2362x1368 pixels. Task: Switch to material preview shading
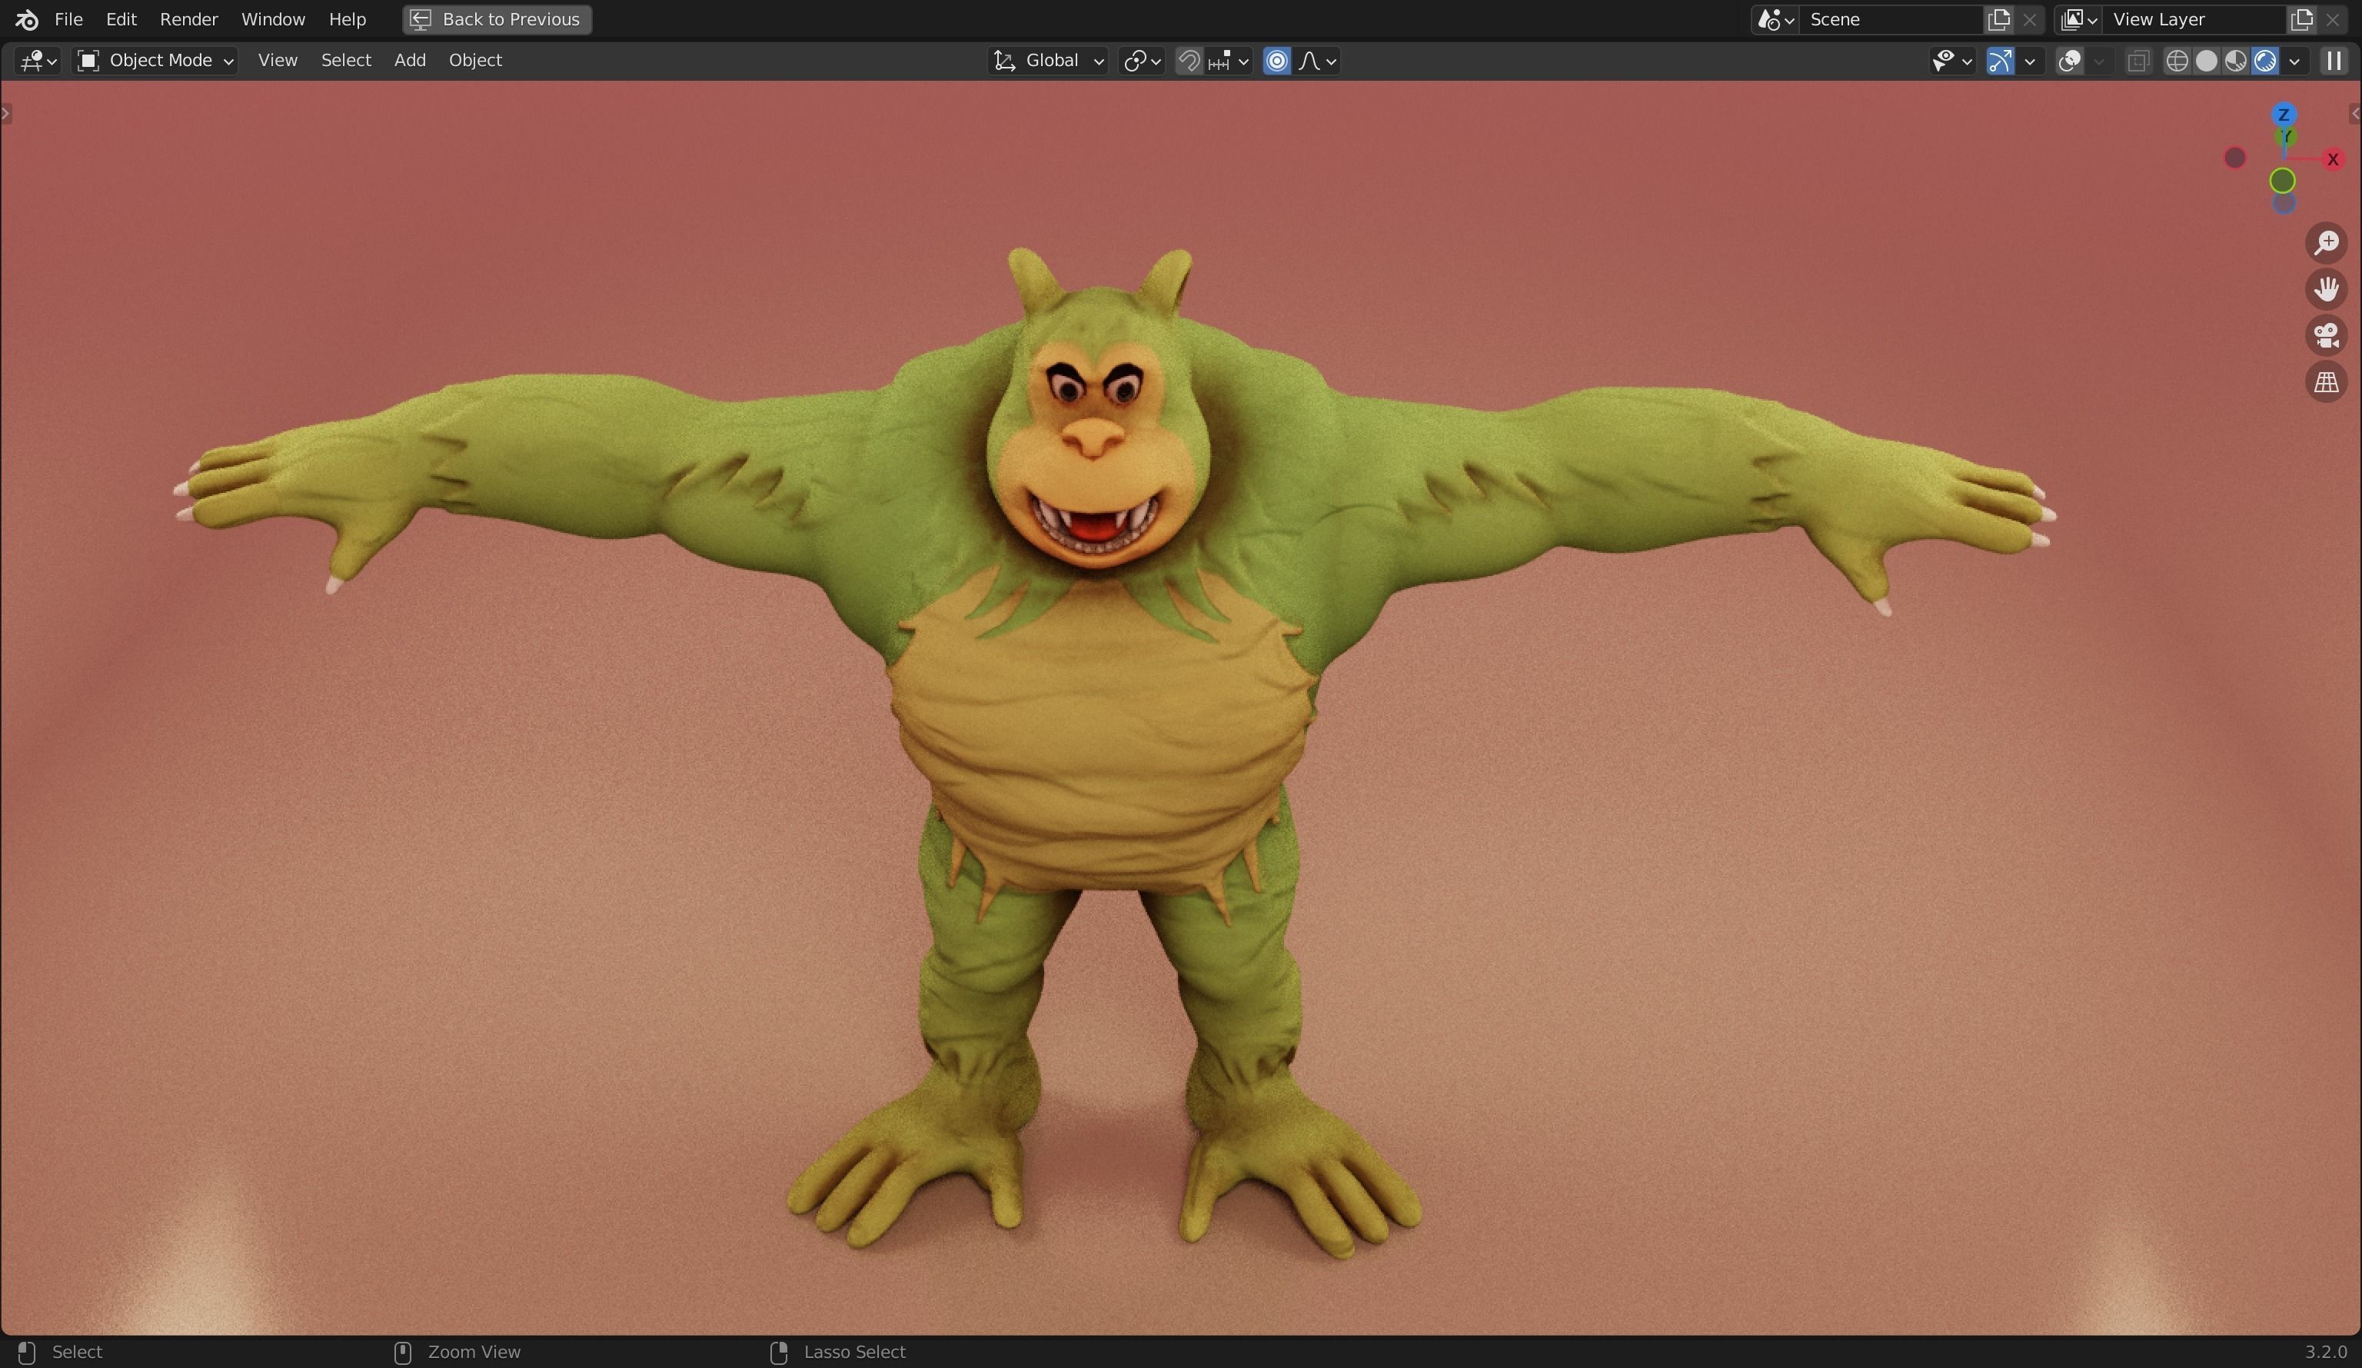pos(2235,61)
